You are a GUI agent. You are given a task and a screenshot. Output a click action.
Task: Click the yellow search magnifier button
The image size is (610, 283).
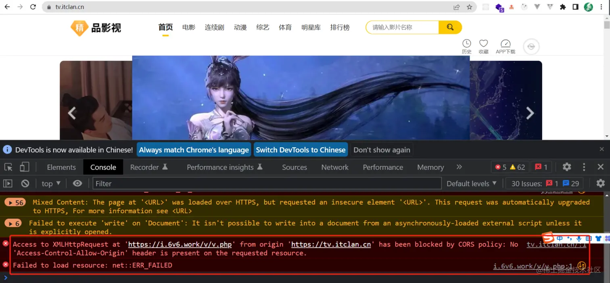pos(450,27)
